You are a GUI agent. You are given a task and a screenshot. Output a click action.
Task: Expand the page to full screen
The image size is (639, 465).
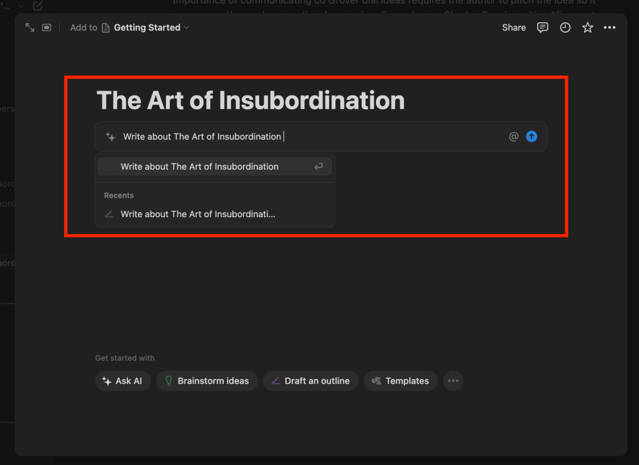tap(30, 27)
